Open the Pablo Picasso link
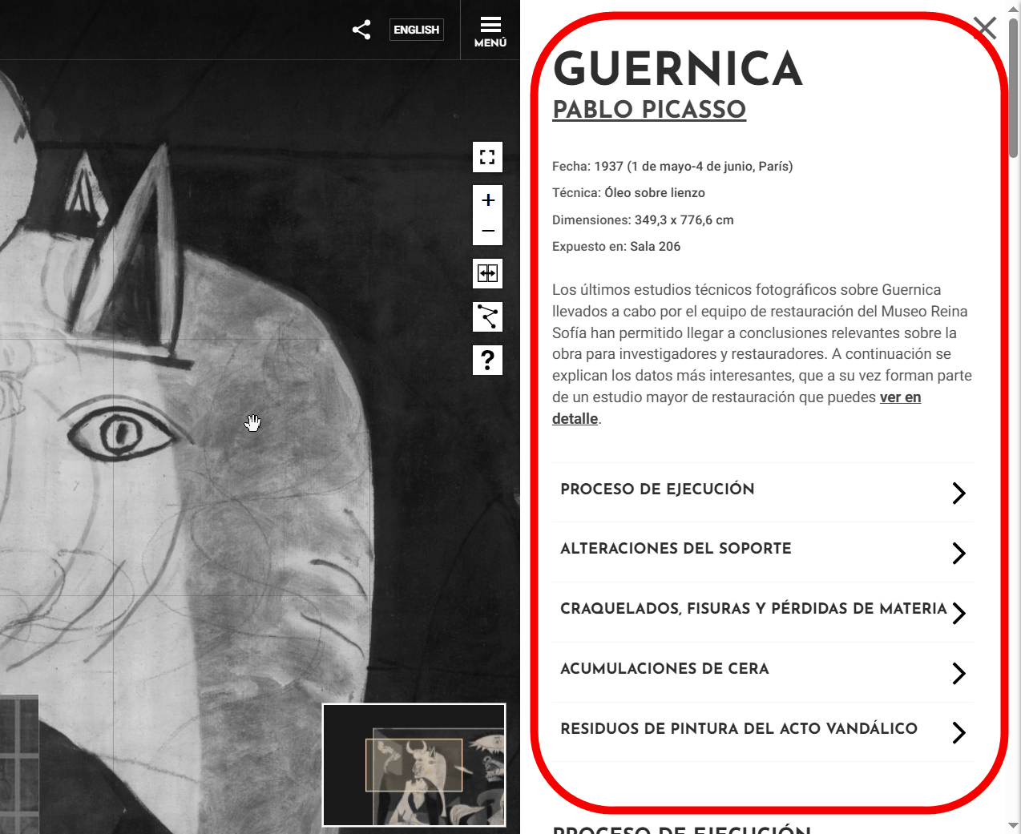The image size is (1021, 834). coord(649,109)
